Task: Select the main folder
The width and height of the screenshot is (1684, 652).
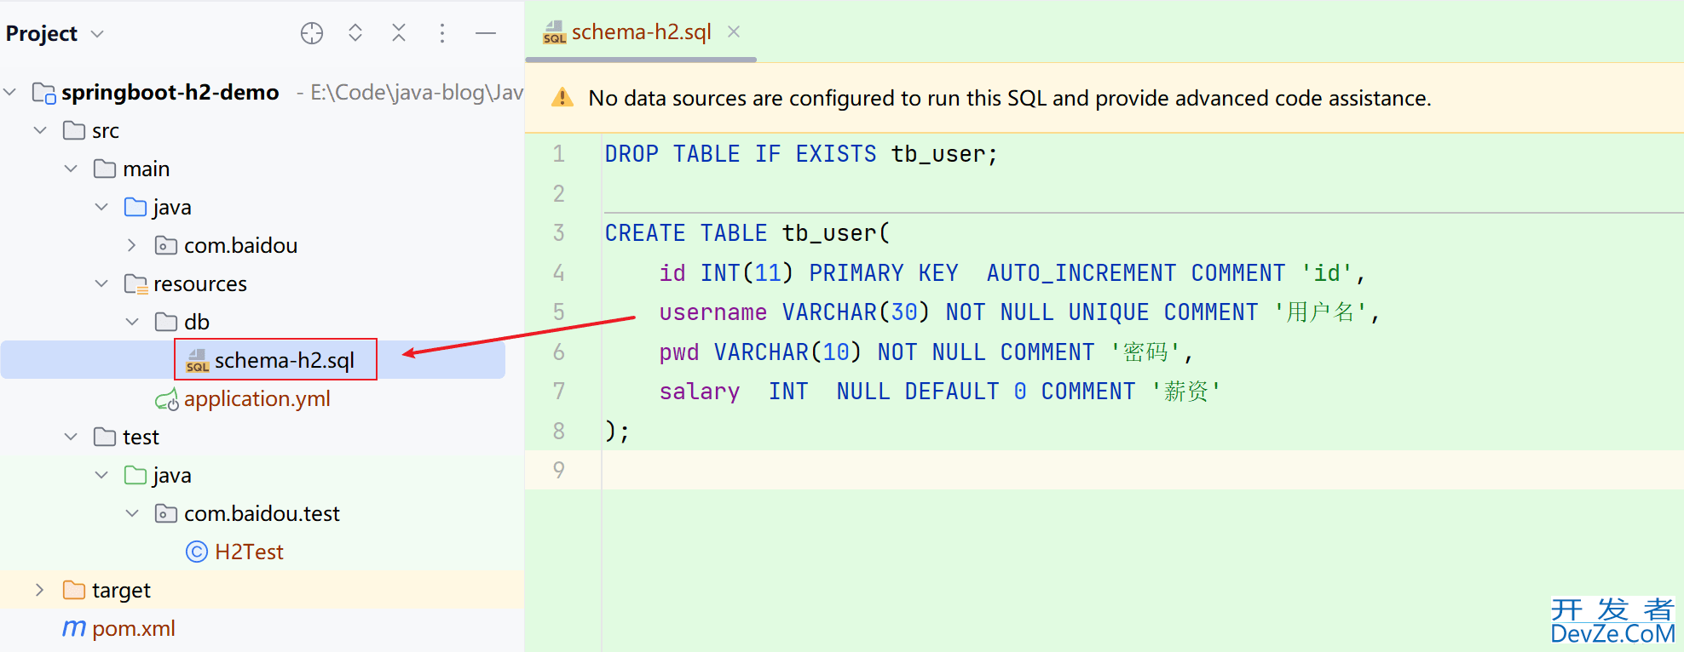Action: tap(146, 169)
